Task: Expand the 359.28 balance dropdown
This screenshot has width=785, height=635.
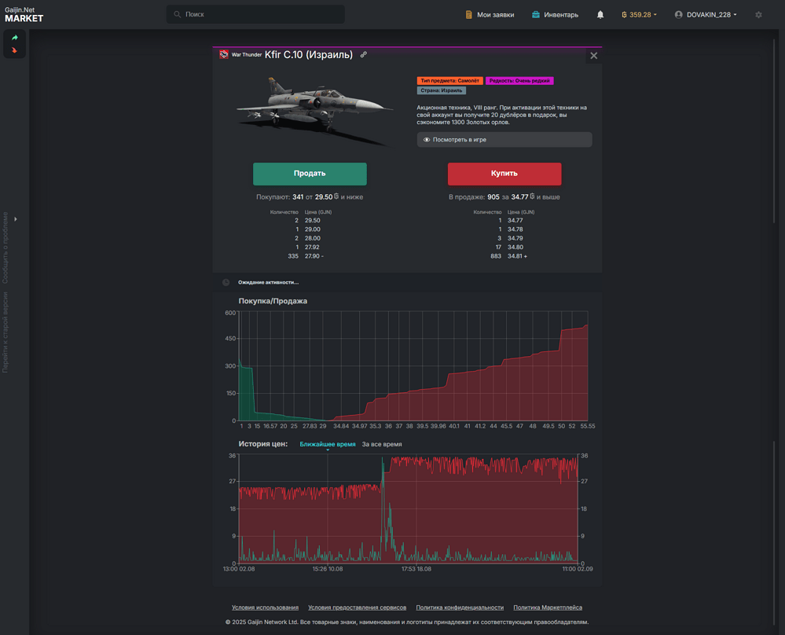Action: pyautogui.click(x=640, y=14)
